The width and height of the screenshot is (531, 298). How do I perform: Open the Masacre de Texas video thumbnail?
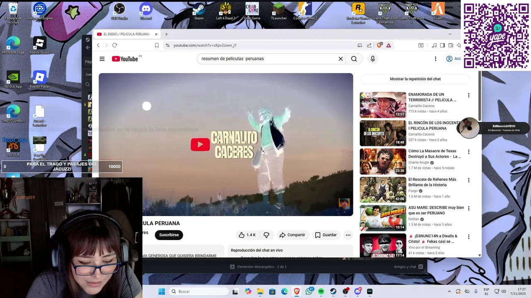click(383, 161)
